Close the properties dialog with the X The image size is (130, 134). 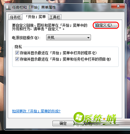pos(118,6)
